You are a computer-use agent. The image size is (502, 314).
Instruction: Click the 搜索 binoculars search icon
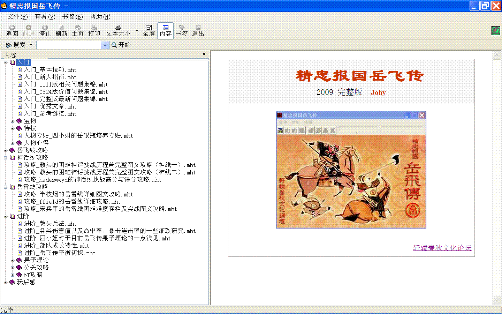(x=9, y=45)
